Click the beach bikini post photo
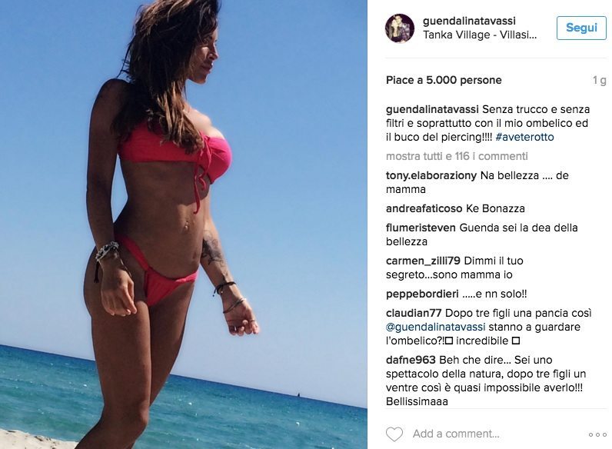This screenshot has width=612, height=449. (x=184, y=224)
